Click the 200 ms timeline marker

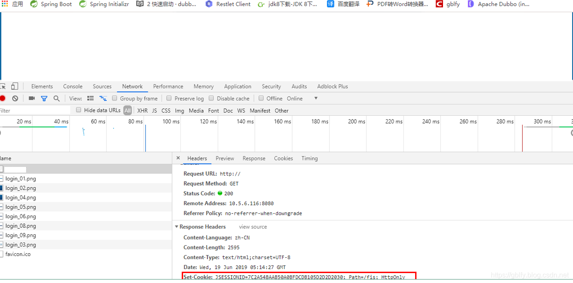(x=356, y=122)
